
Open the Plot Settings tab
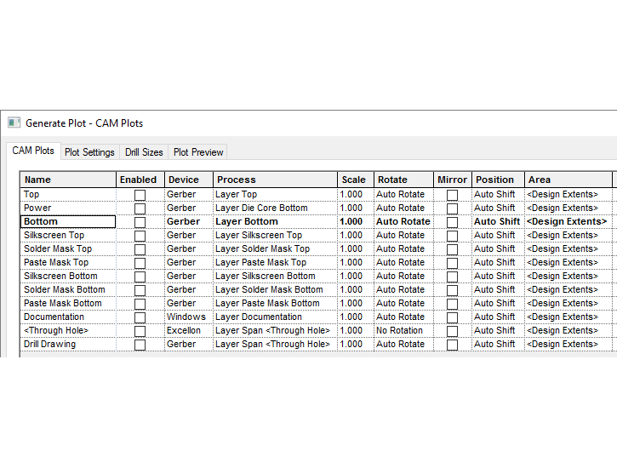pyautogui.click(x=89, y=152)
